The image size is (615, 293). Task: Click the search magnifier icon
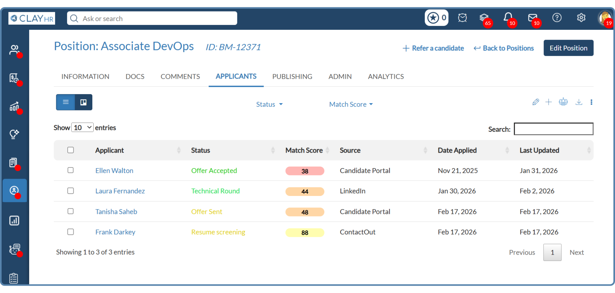(x=74, y=18)
